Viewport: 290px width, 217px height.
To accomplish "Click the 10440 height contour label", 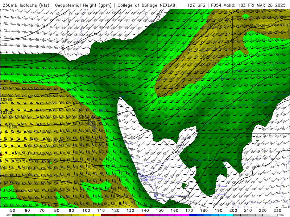I will pos(57,141).
